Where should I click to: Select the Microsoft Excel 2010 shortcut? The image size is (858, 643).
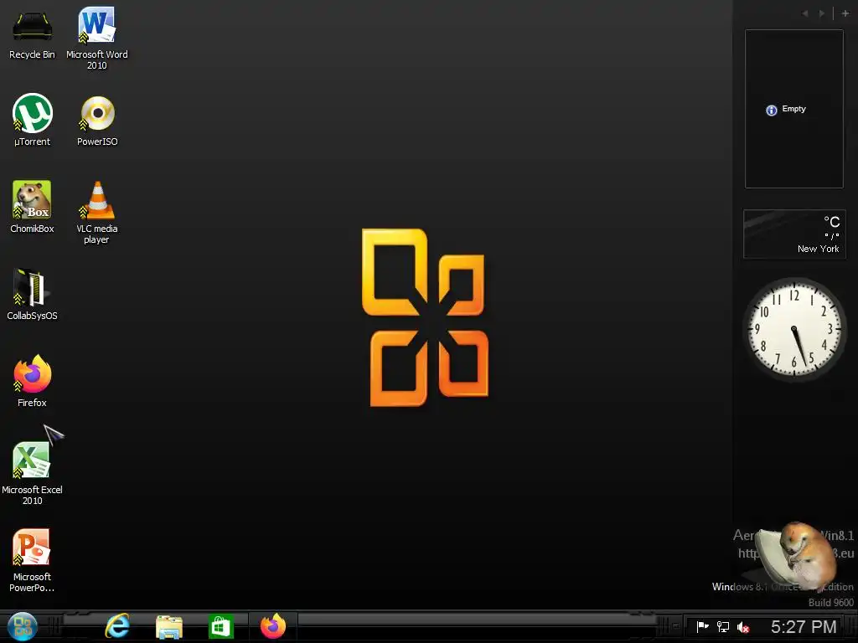tap(32, 473)
